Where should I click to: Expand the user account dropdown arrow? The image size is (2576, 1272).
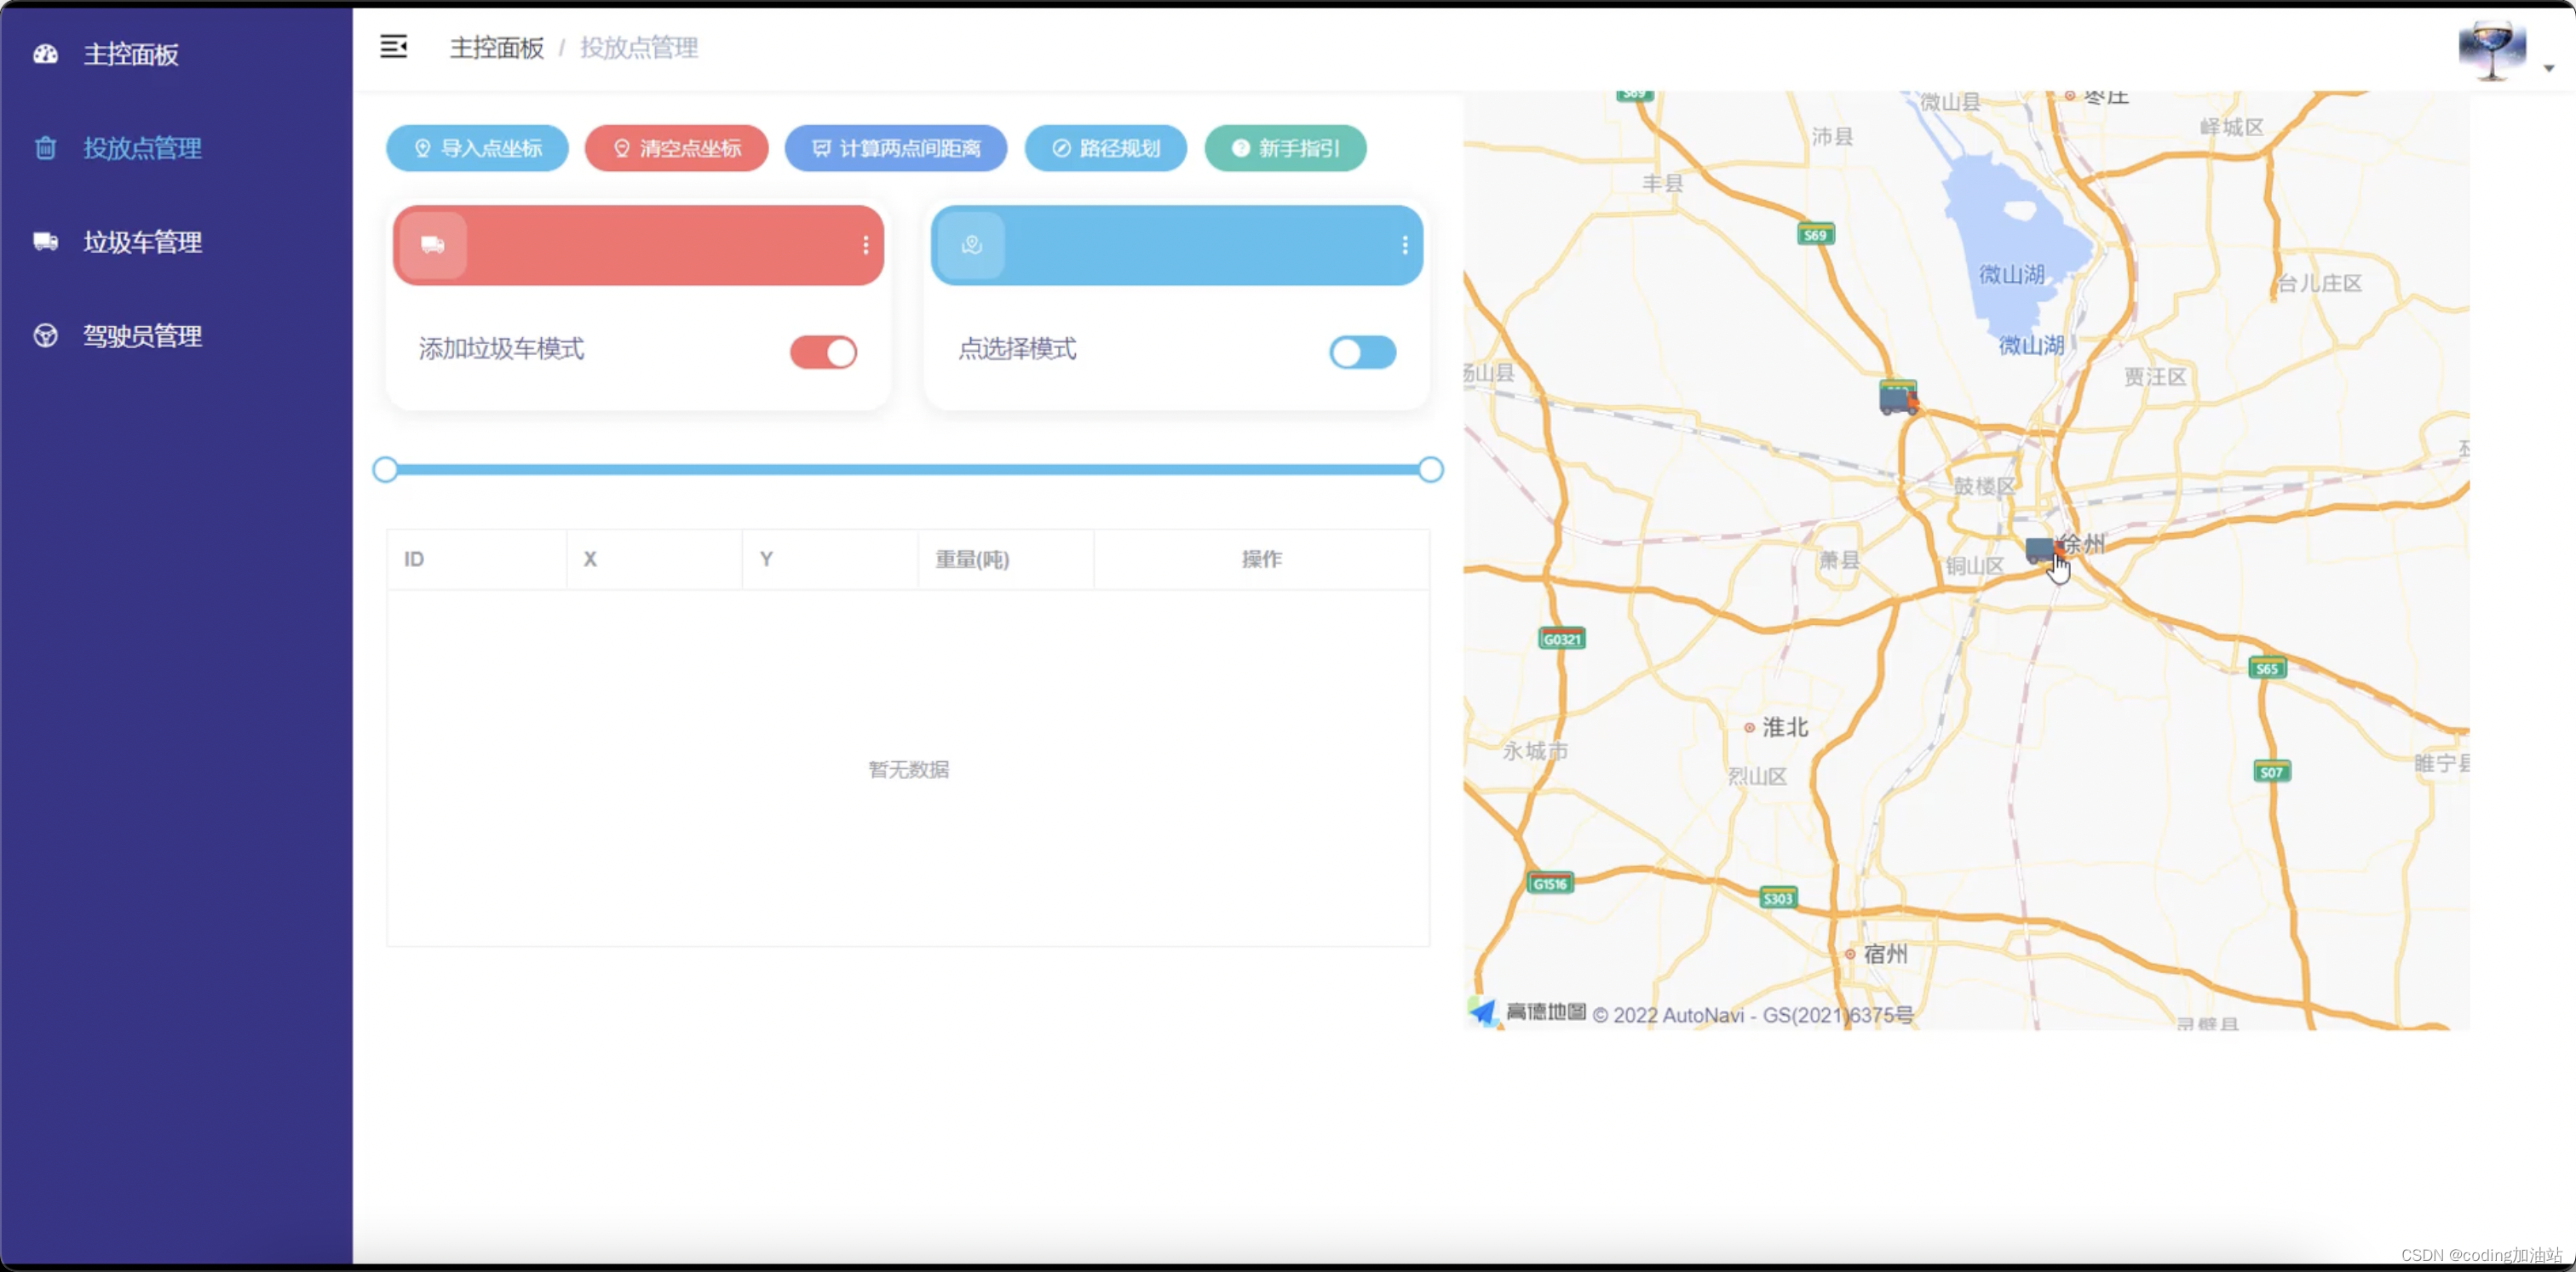click(2549, 69)
